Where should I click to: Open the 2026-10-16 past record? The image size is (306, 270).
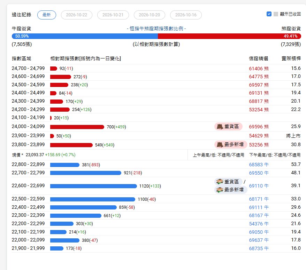(x=186, y=15)
